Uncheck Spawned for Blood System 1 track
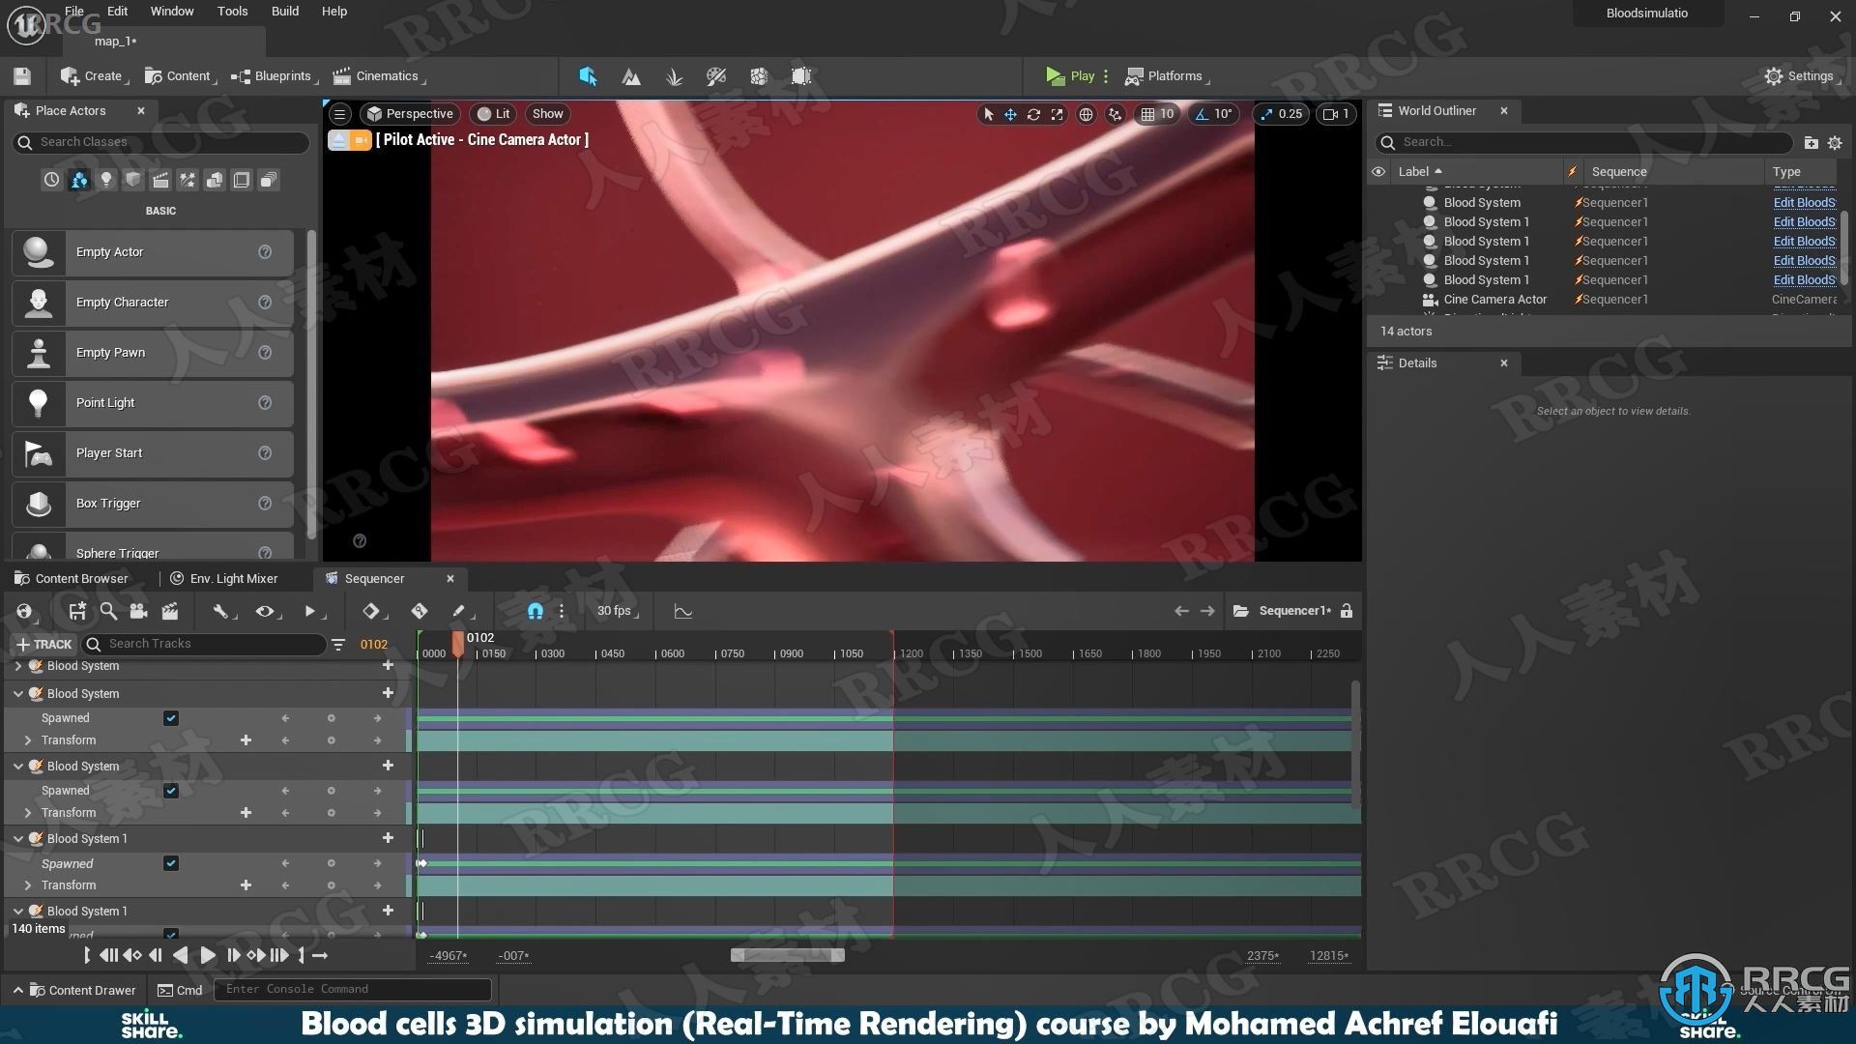Viewport: 1856px width, 1044px height. 171,863
